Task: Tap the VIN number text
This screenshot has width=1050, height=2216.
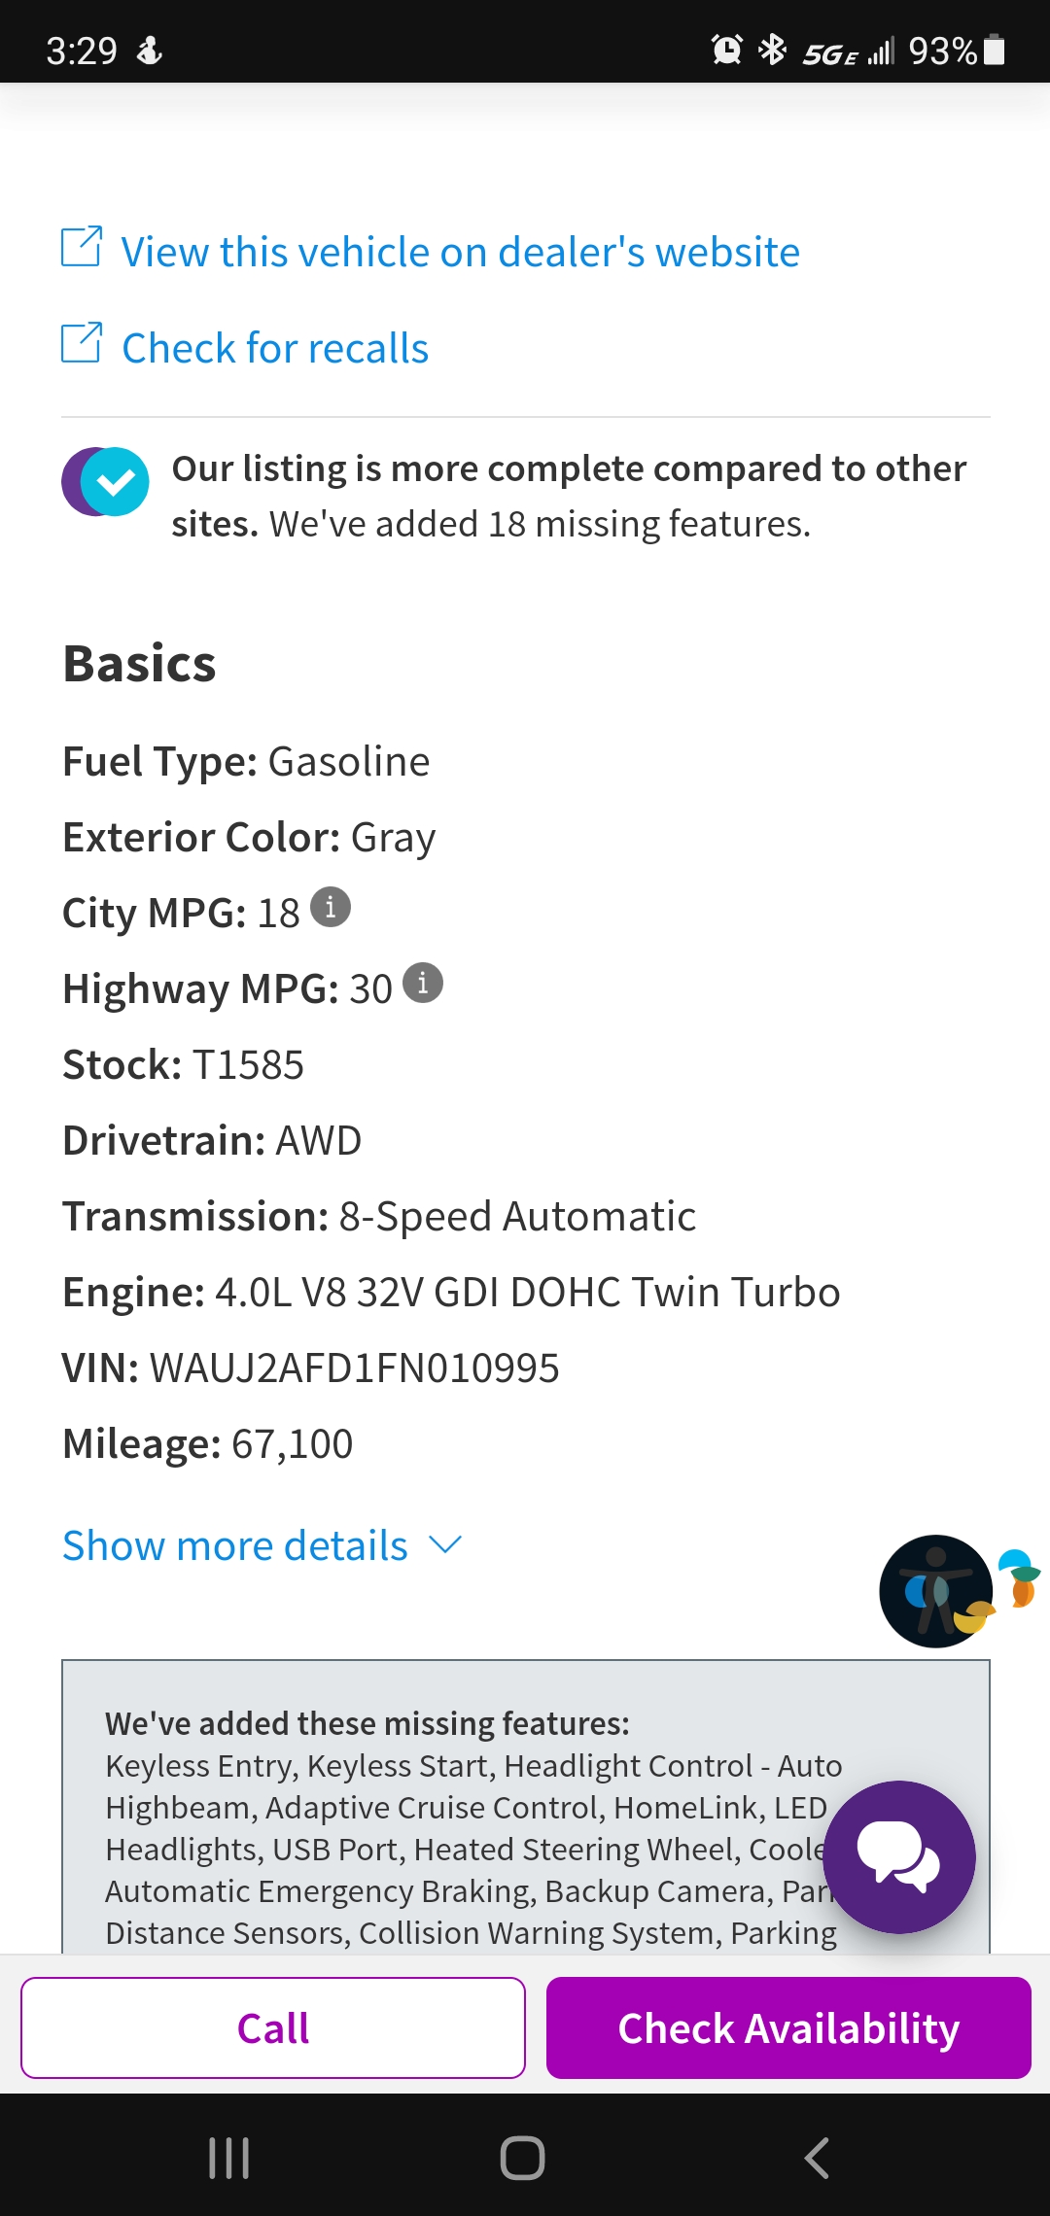Action: tap(354, 1368)
